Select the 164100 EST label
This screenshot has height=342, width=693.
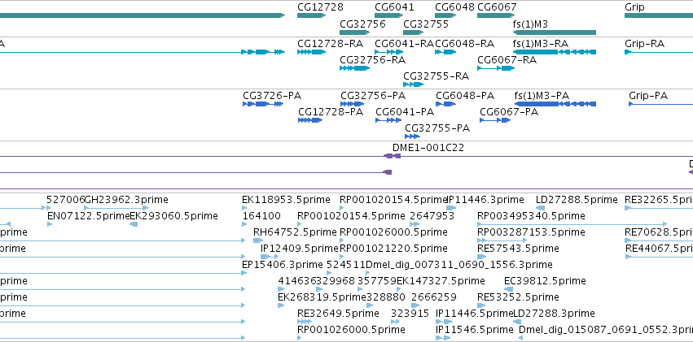click(261, 216)
